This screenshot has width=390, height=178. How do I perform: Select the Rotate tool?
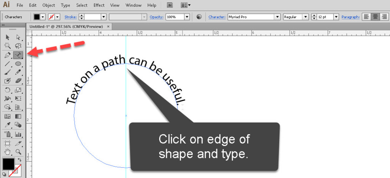8,90
